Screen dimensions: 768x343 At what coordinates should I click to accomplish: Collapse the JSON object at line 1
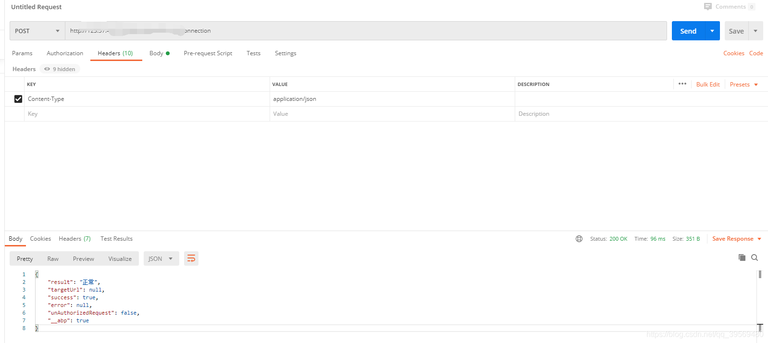(x=37, y=274)
